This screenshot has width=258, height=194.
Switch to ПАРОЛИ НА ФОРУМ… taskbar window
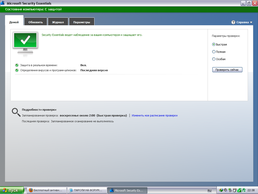point(87,190)
